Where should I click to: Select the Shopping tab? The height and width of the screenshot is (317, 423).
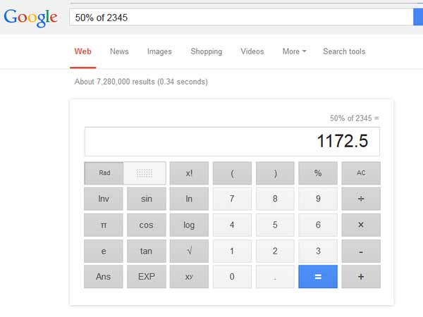tap(206, 51)
